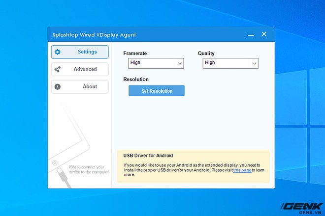Click the info icon beside About
325x216 pixels.
58,86
